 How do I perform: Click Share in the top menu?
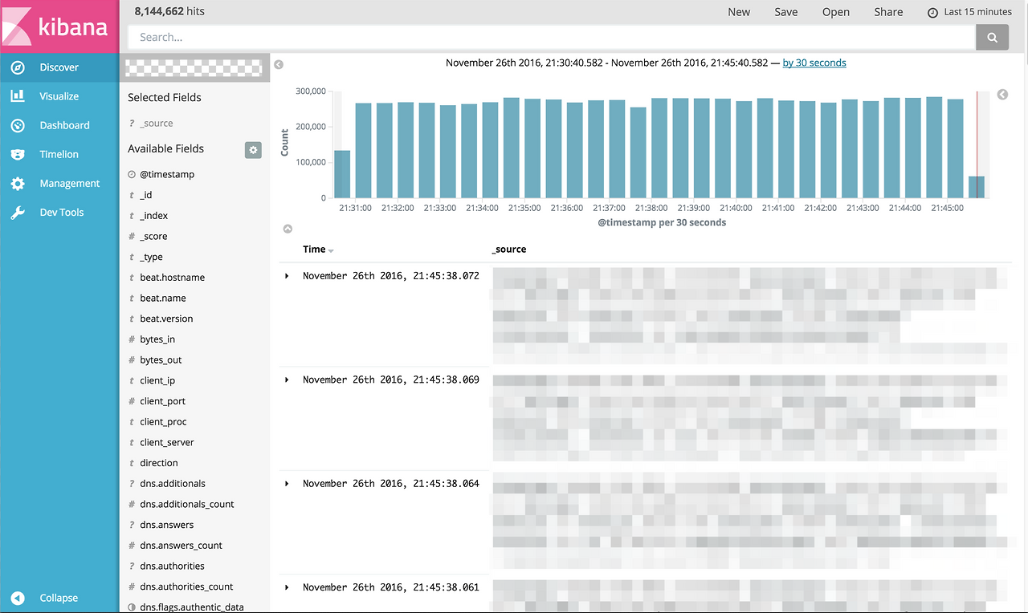(x=888, y=12)
